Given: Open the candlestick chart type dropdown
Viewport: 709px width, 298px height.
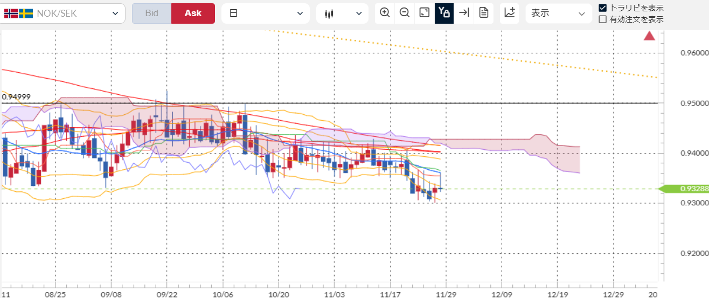Looking at the screenshot, I should pyautogui.click(x=343, y=13).
